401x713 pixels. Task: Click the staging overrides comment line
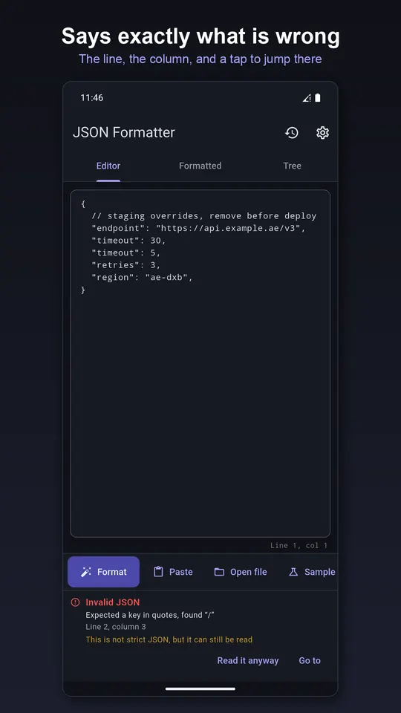tap(203, 216)
